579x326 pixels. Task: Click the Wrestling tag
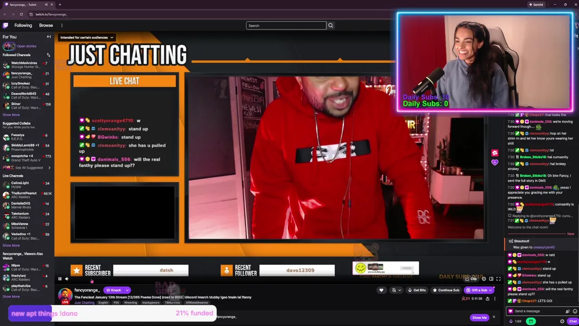click(130, 302)
